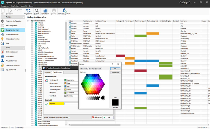Click the Aktualisieren refresh icon
Image resolution: width=210 pixels, height=129 pixels.
coord(28,11)
